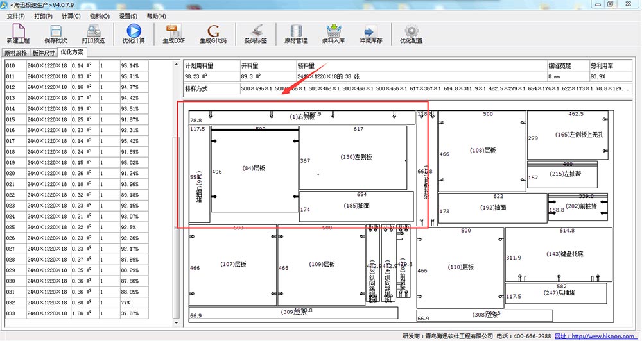Open the 条码标签 barcode label tool

[256, 32]
